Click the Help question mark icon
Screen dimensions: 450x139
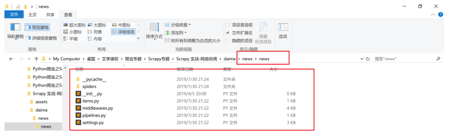440,15
